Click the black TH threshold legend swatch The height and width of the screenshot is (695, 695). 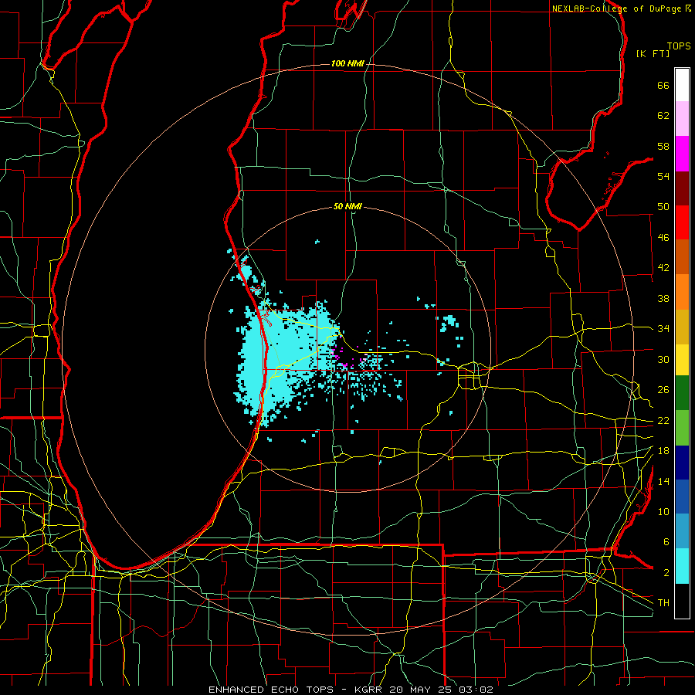tap(682, 601)
